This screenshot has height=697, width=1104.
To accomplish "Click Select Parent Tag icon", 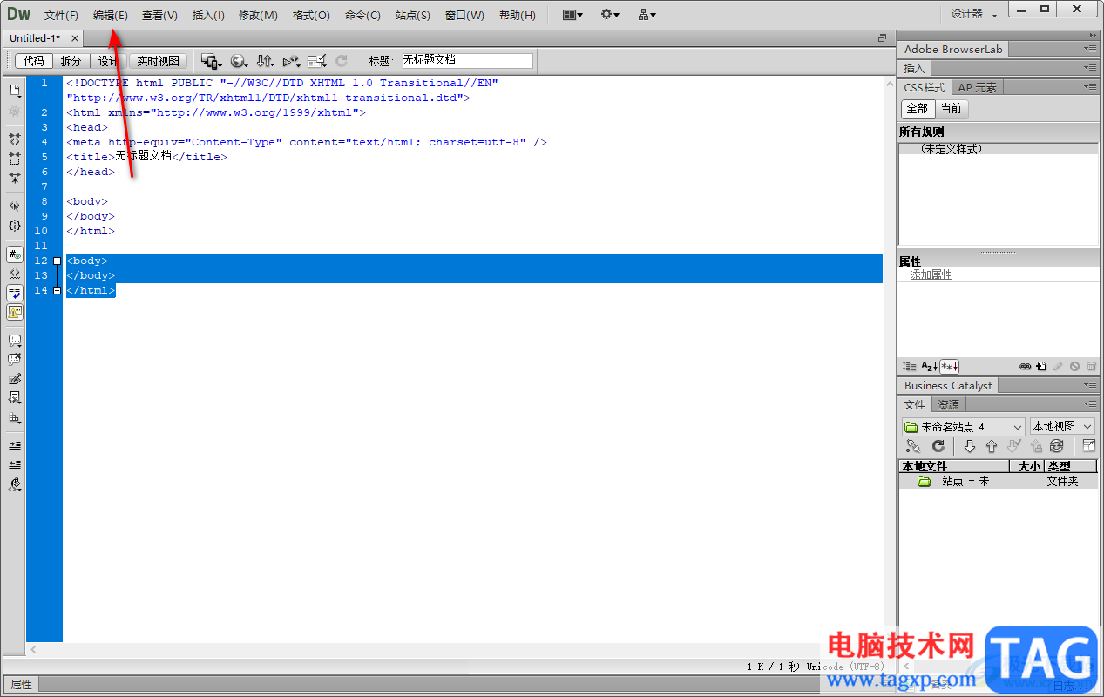I will 15,206.
